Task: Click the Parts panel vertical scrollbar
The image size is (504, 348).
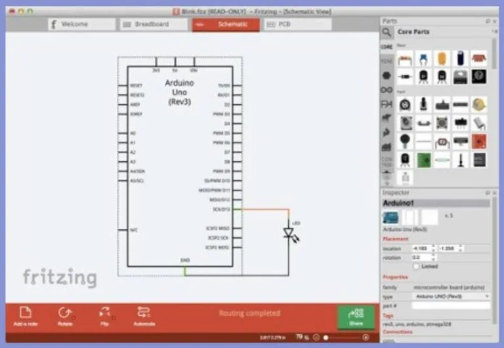Action: tap(494, 53)
